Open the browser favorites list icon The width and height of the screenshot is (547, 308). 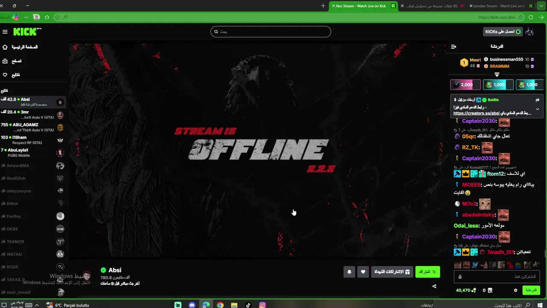46,18
